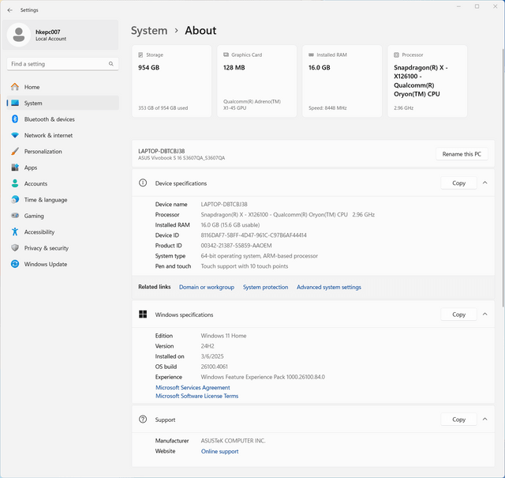Viewport: 505px width, 478px height.
Task: Click the ASUSTeK COMPUTER INC. manufacturer text
Action: (x=233, y=441)
